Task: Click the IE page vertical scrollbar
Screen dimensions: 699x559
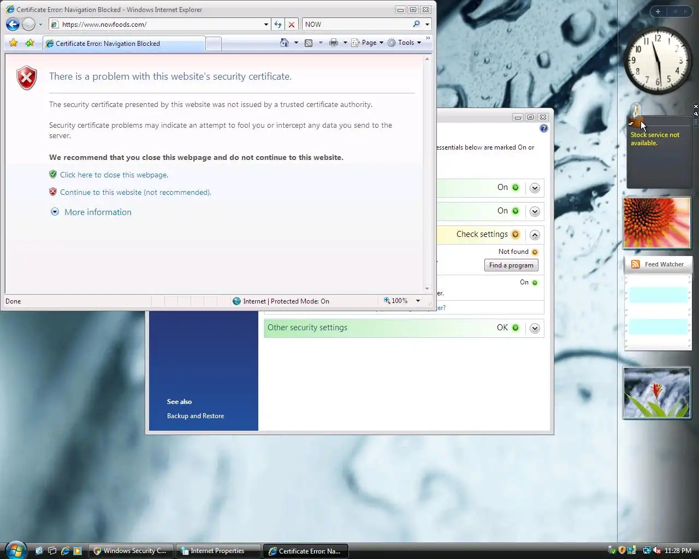Action: pos(427,174)
